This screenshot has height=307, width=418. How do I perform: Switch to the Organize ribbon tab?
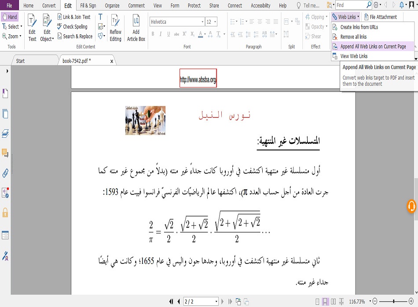coord(112,6)
